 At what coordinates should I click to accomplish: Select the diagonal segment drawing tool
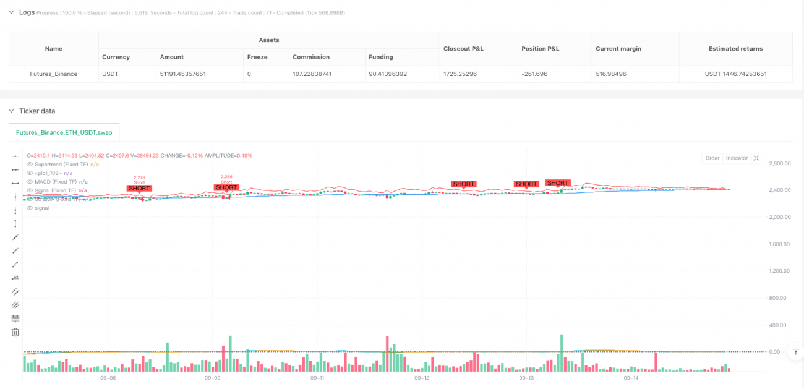coord(15,265)
